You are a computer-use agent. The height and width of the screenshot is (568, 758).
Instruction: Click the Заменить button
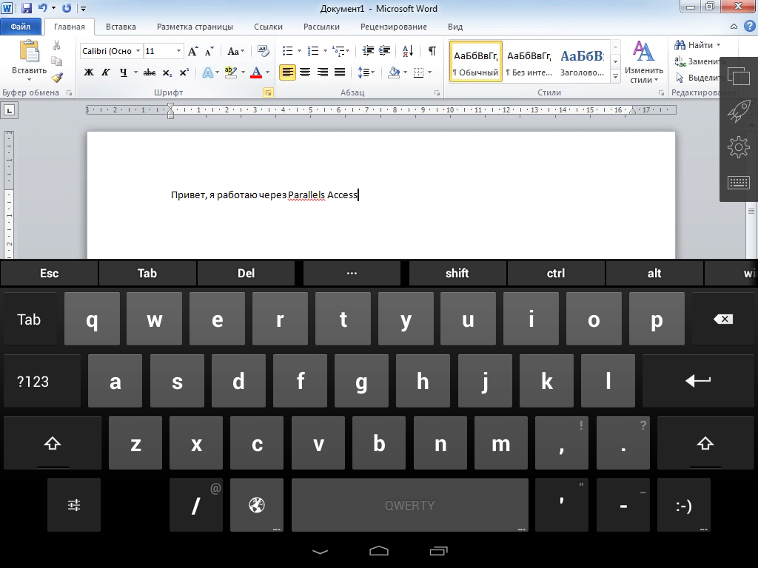(x=697, y=61)
